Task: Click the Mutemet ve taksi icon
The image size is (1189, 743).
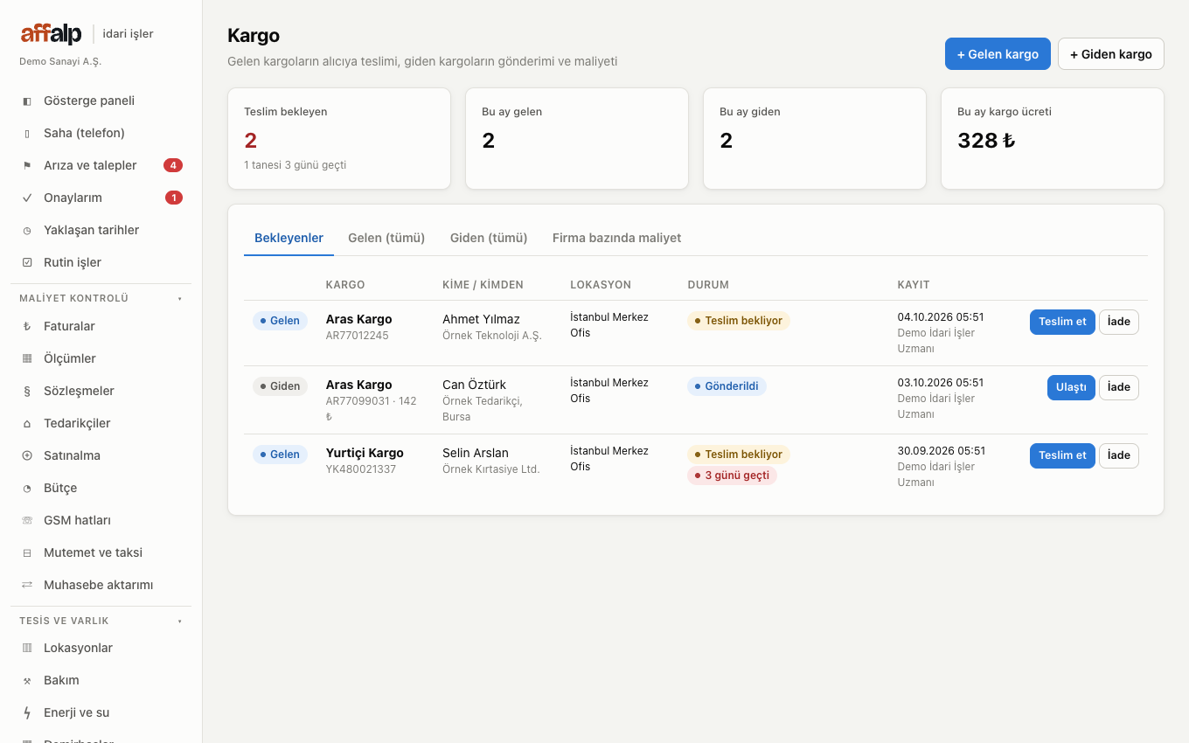Action: click(27, 552)
